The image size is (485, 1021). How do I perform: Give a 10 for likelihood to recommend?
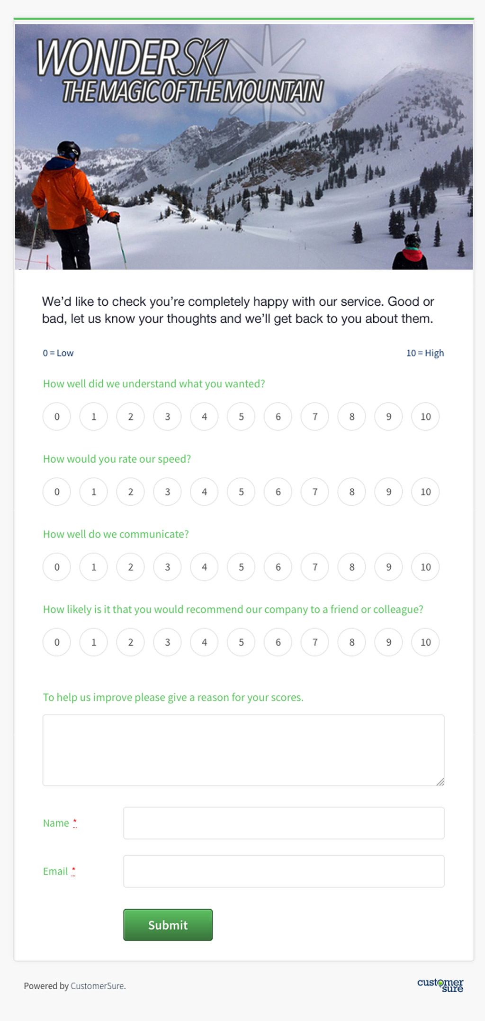click(x=425, y=642)
